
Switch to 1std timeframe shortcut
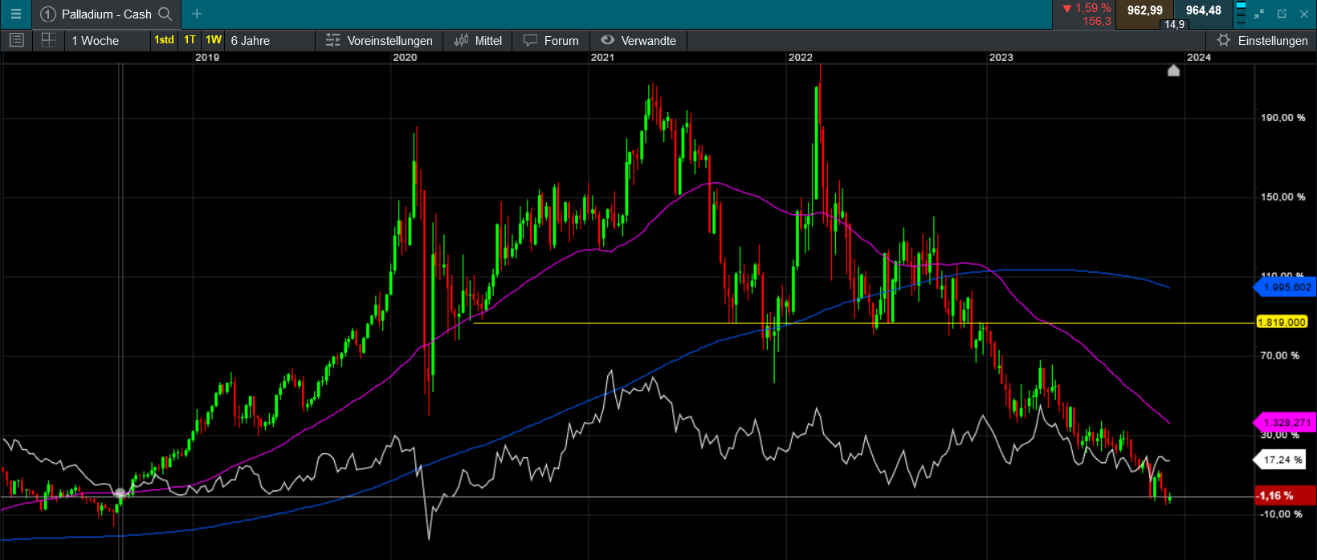coord(164,40)
